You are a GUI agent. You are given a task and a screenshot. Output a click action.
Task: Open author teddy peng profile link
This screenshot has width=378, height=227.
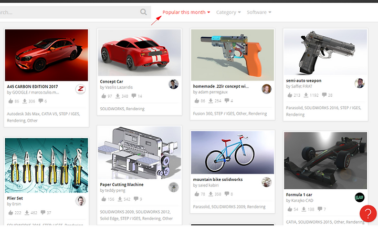click(115, 190)
